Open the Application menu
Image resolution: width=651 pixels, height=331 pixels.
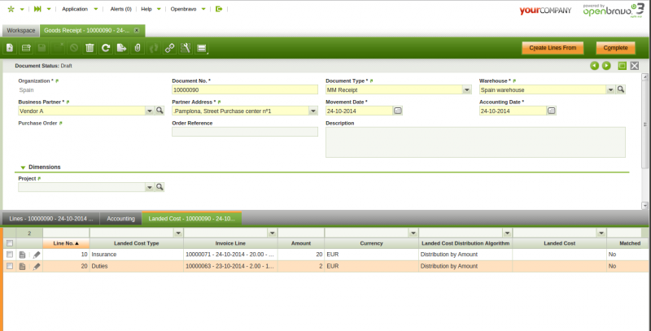[x=81, y=8]
